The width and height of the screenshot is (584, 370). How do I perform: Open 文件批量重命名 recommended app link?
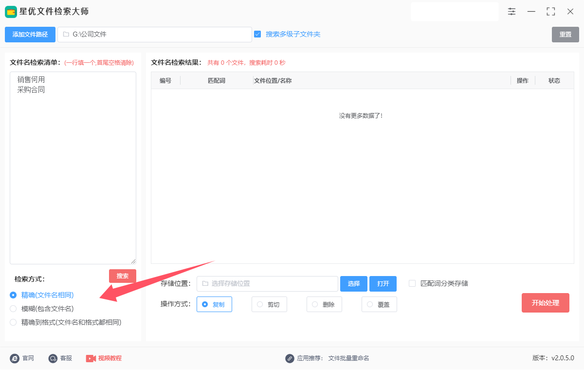349,358
